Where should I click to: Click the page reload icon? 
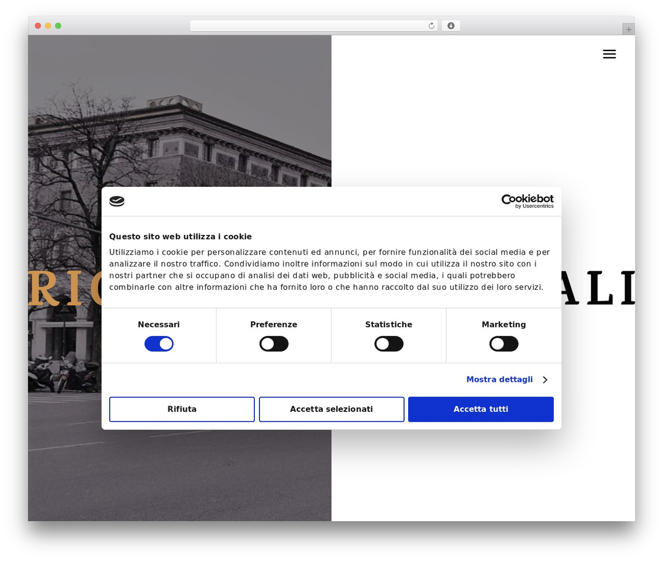431,26
